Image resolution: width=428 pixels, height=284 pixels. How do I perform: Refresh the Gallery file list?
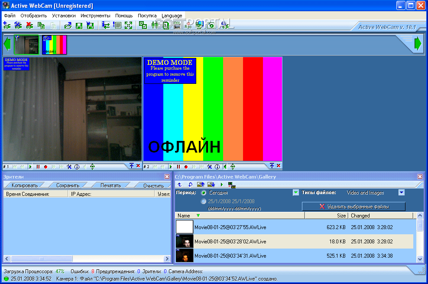[190, 185]
